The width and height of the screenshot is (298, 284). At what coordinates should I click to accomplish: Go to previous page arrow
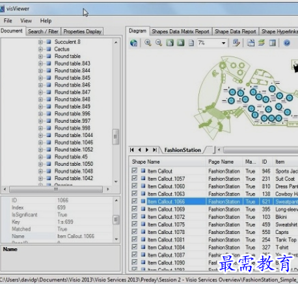coord(139,150)
